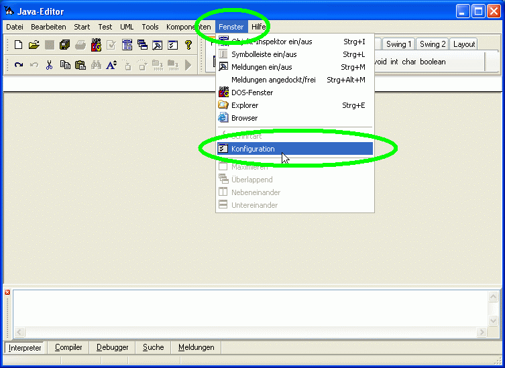Open a file with the folder icon
Viewport: 505px width, 368px height.
coord(34,45)
